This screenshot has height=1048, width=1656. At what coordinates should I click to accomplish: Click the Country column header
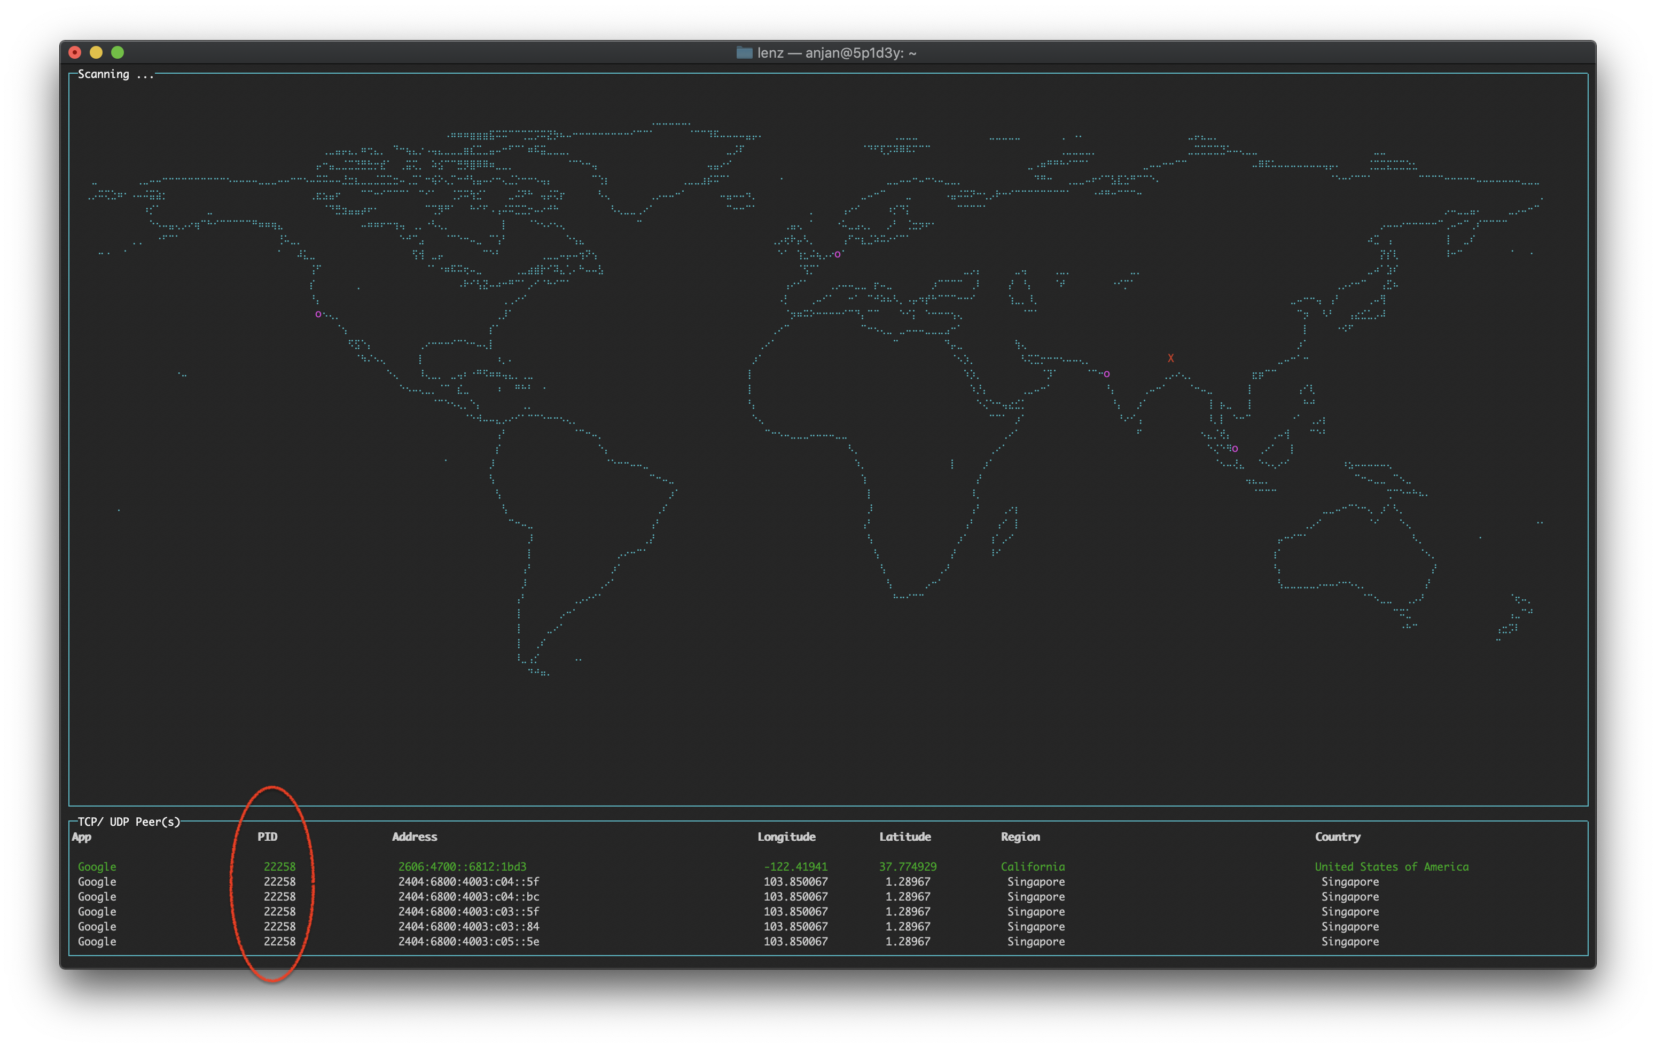click(x=1337, y=837)
